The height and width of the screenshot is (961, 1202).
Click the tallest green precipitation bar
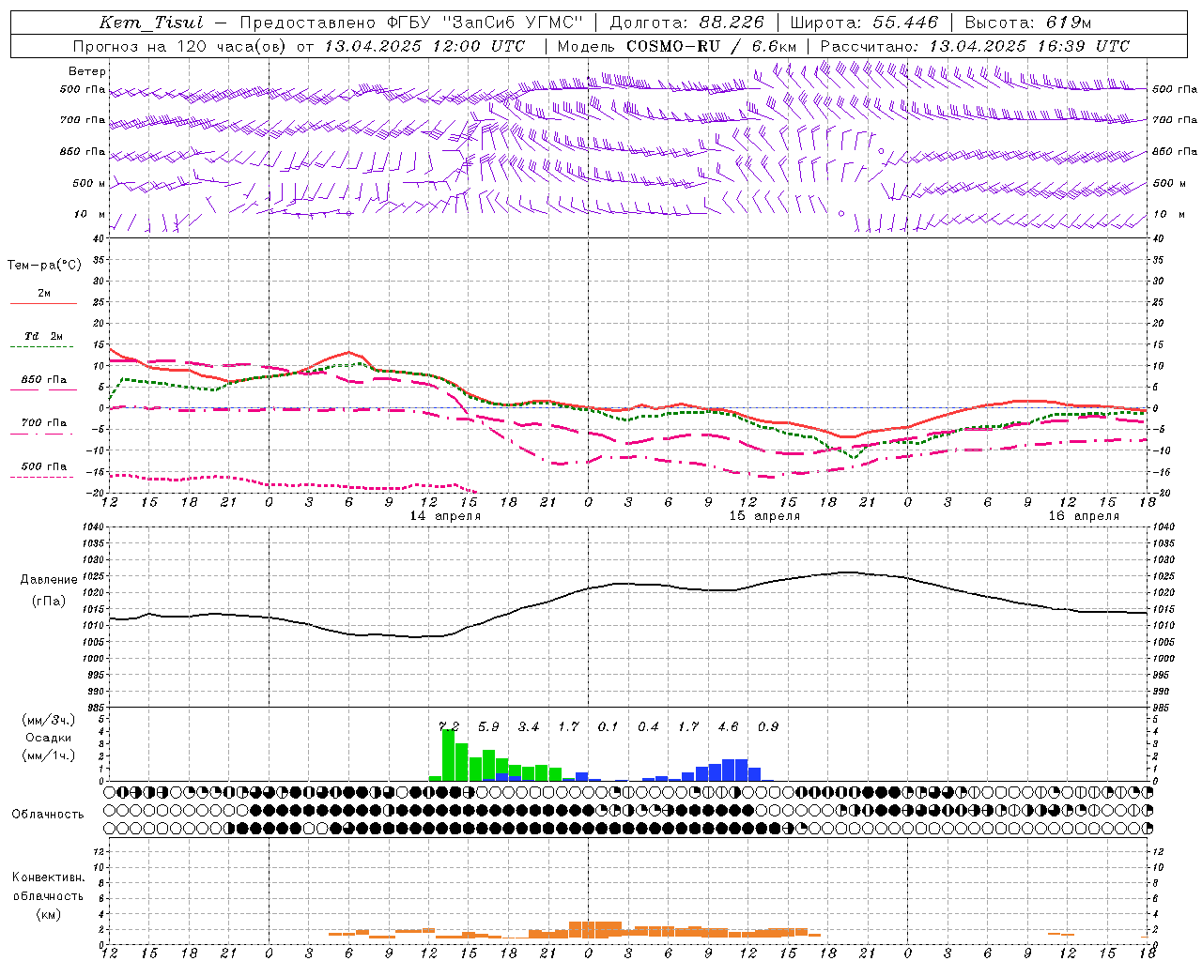pos(449,755)
